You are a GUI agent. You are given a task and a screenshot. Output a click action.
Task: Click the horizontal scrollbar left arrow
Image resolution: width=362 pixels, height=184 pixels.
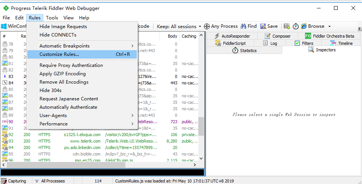point(3,165)
